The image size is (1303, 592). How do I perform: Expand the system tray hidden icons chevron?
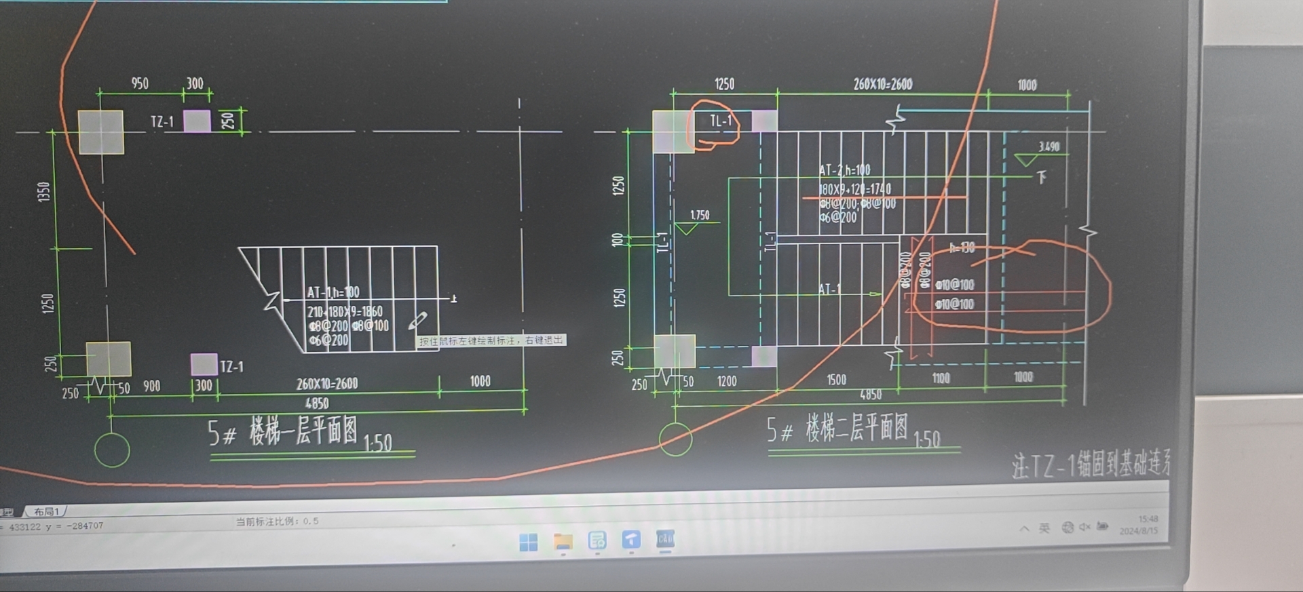1024,528
